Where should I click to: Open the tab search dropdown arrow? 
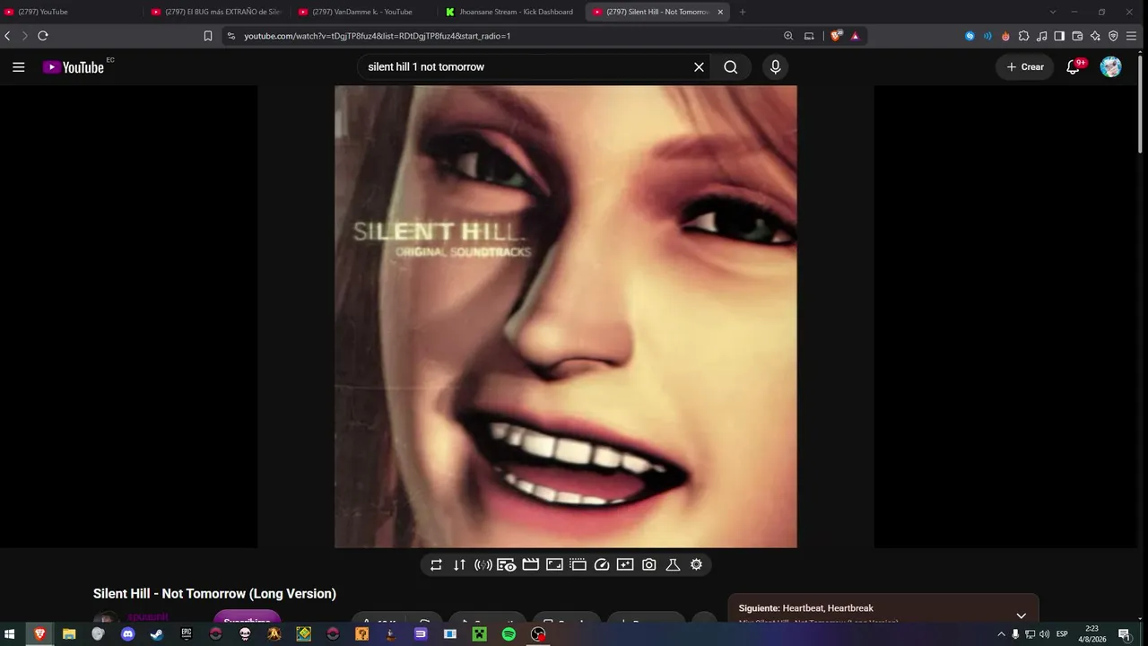click(x=1053, y=12)
